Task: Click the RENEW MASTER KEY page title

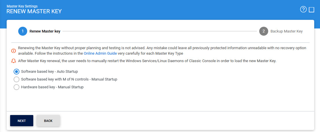Action: click(34, 12)
